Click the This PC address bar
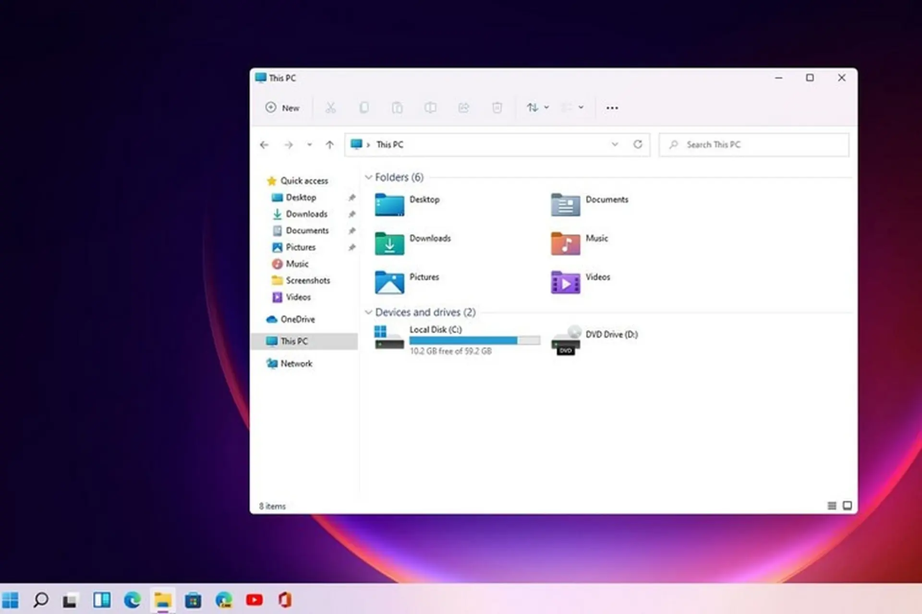This screenshot has height=614, width=922. coord(497,145)
